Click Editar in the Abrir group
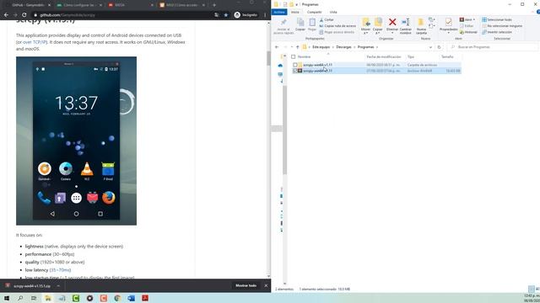The width and height of the screenshot is (540, 303). [x=467, y=26]
